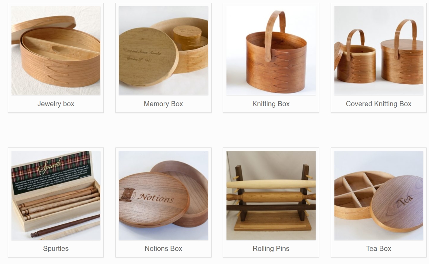This screenshot has width=429, height=264.
Task: Select the Memory Box text label
Action: pyautogui.click(x=163, y=104)
